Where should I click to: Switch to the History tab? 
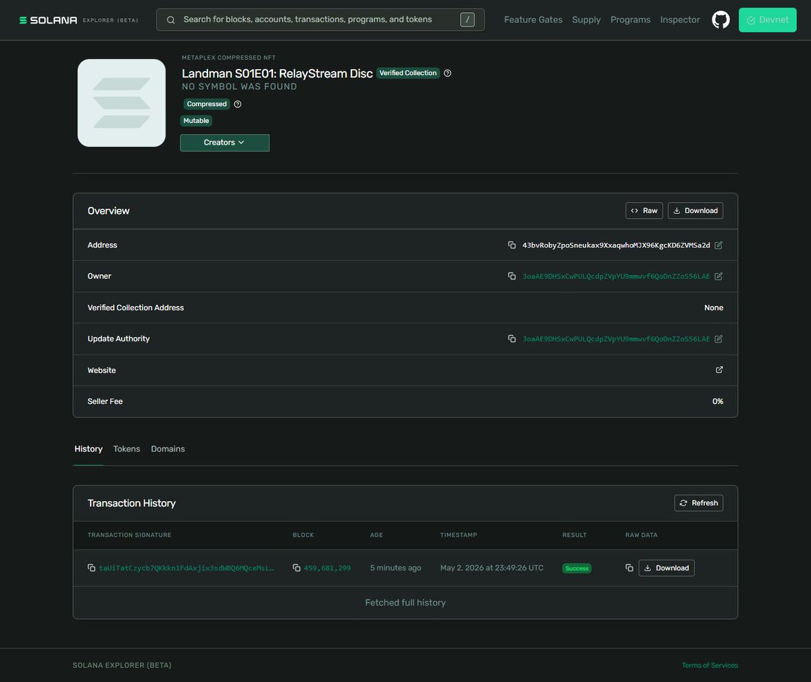(89, 449)
